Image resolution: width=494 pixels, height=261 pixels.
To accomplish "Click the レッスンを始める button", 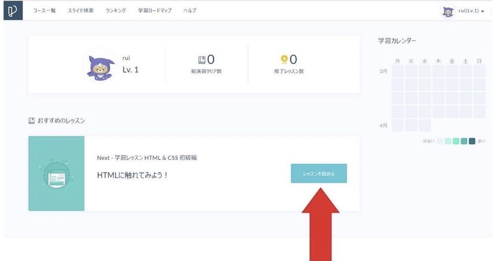I will click(x=319, y=173).
